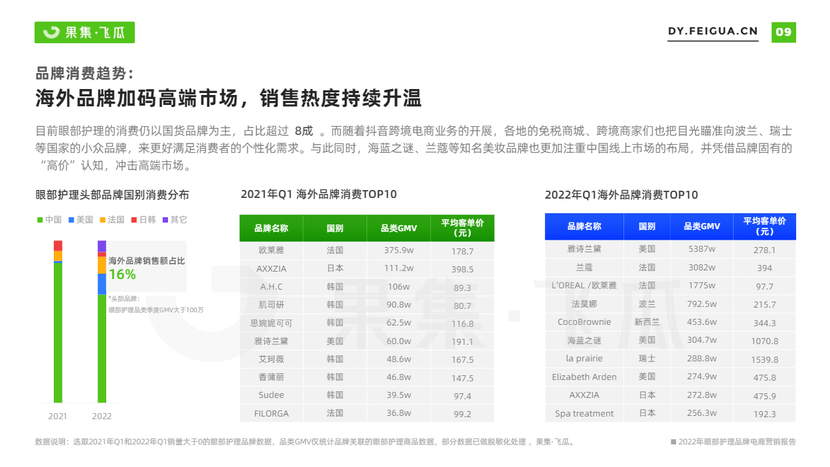
Task: Select the 眼部护理头部品牌国别消费分布 chart title
Action: [x=112, y=195]
